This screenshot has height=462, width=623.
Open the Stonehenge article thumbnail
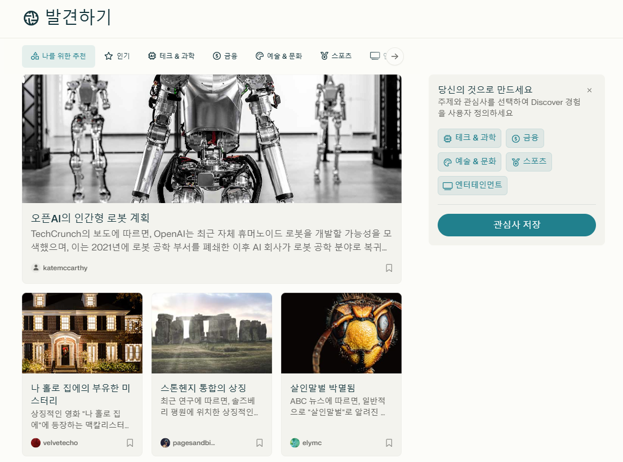click(x=211, y=332)
